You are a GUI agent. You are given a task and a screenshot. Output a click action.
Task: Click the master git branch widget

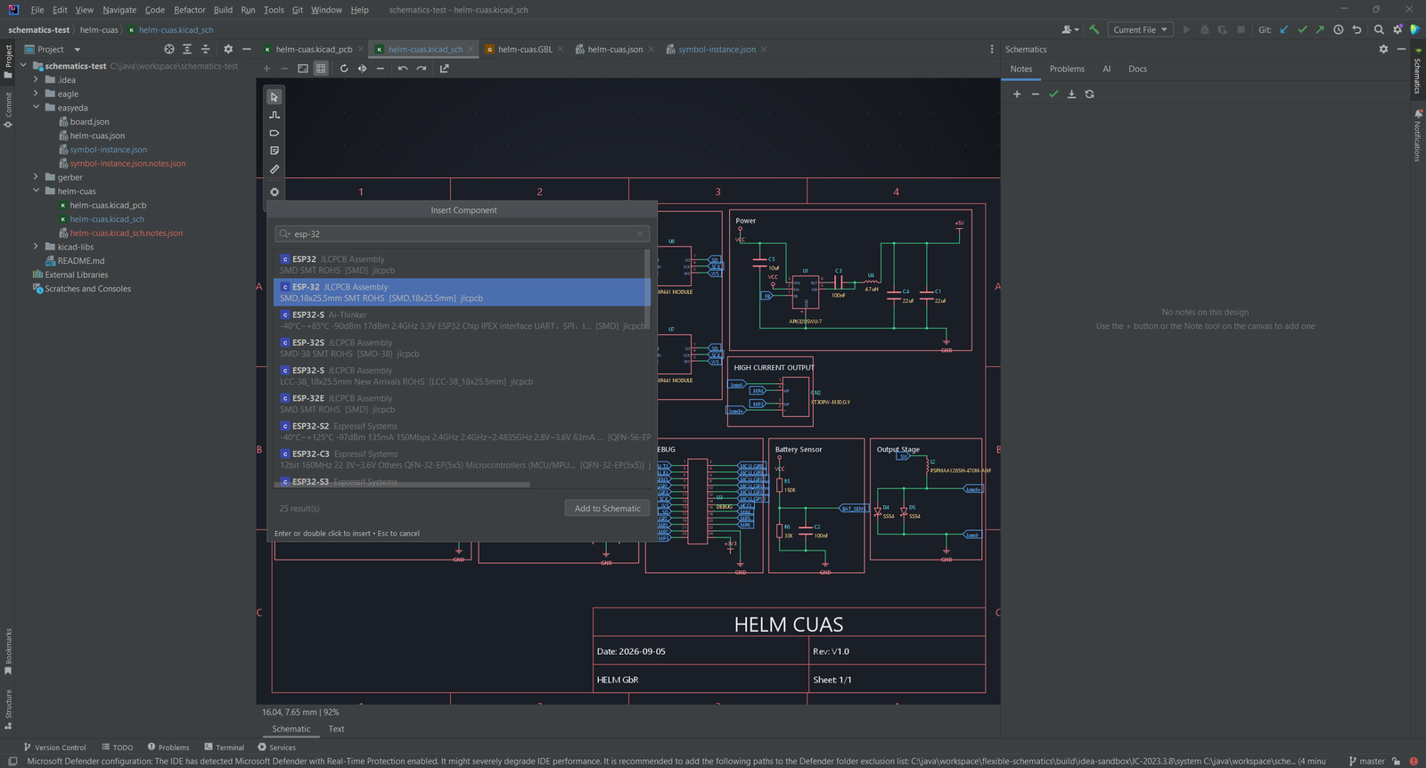point(1366,762)
